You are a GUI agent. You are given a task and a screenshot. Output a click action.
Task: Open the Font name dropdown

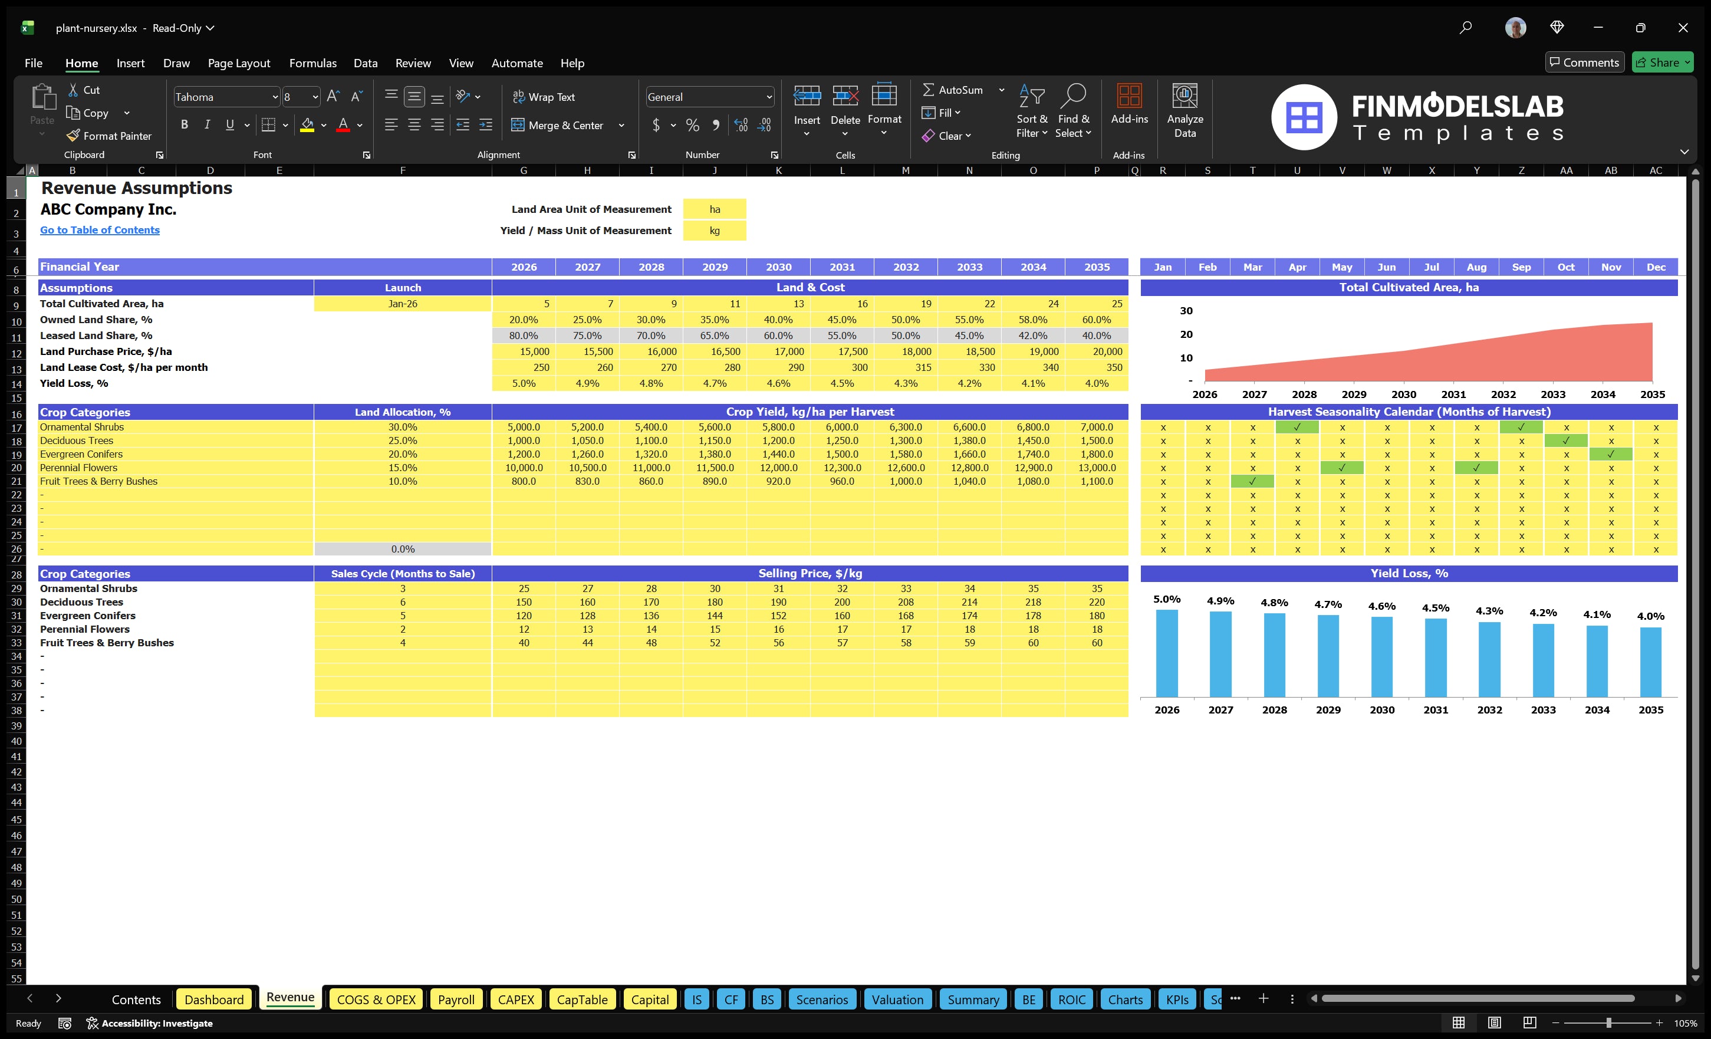pos(276,97)
